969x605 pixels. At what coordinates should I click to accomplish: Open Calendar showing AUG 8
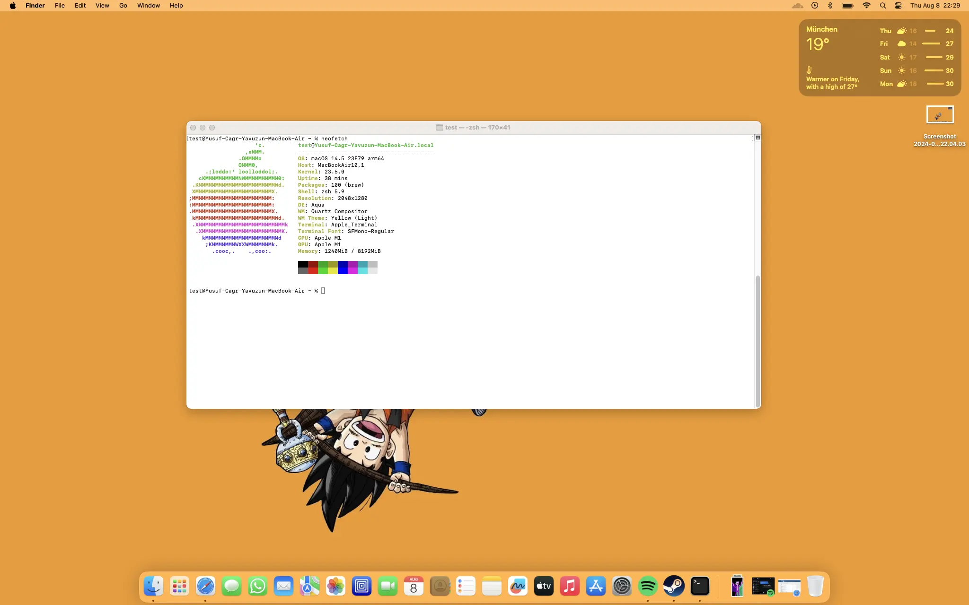coord(414,586)
